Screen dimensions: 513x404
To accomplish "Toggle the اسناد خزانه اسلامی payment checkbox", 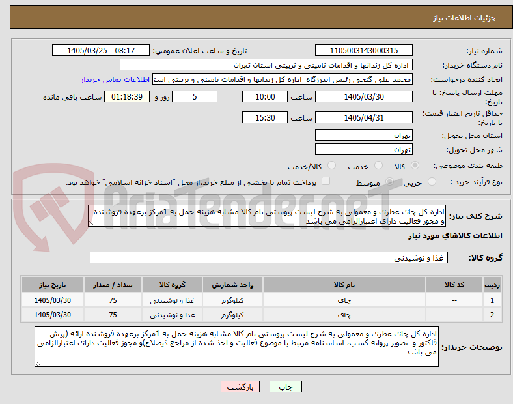I will [326, 181].
